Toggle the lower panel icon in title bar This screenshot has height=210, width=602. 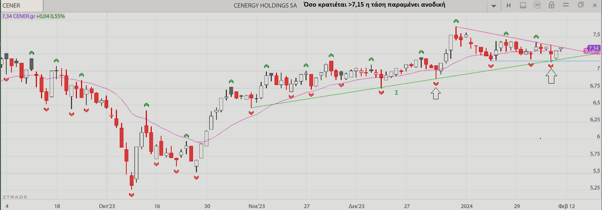[523, 5]
